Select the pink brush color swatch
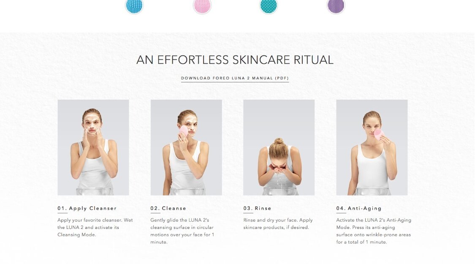This screenshot has height=264, width=475. [202, 6]
